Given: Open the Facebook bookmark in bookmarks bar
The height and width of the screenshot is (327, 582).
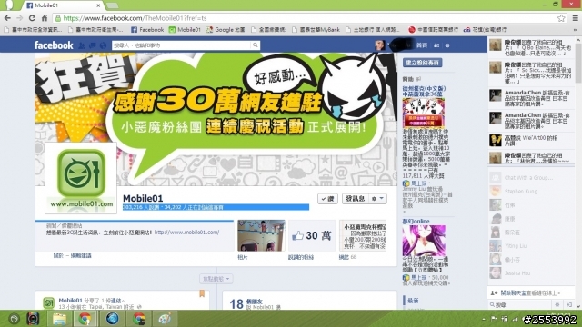Looking at the screenshot, I should click(147, 30).
